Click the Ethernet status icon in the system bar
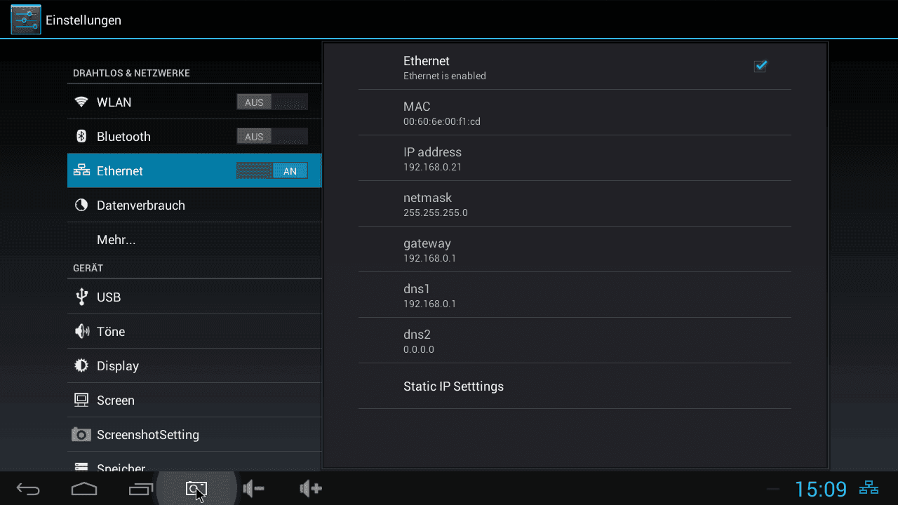This screenshot has width=898, height=505. tap(869, 487)
